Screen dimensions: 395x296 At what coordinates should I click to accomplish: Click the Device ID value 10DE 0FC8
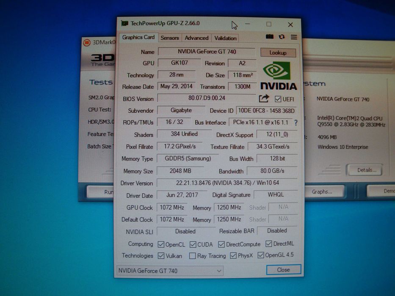click(x=266, y=110)
